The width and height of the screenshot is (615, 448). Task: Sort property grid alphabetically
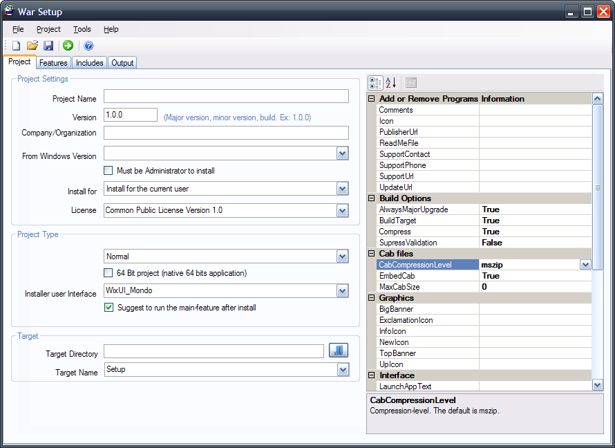point(390,83)
